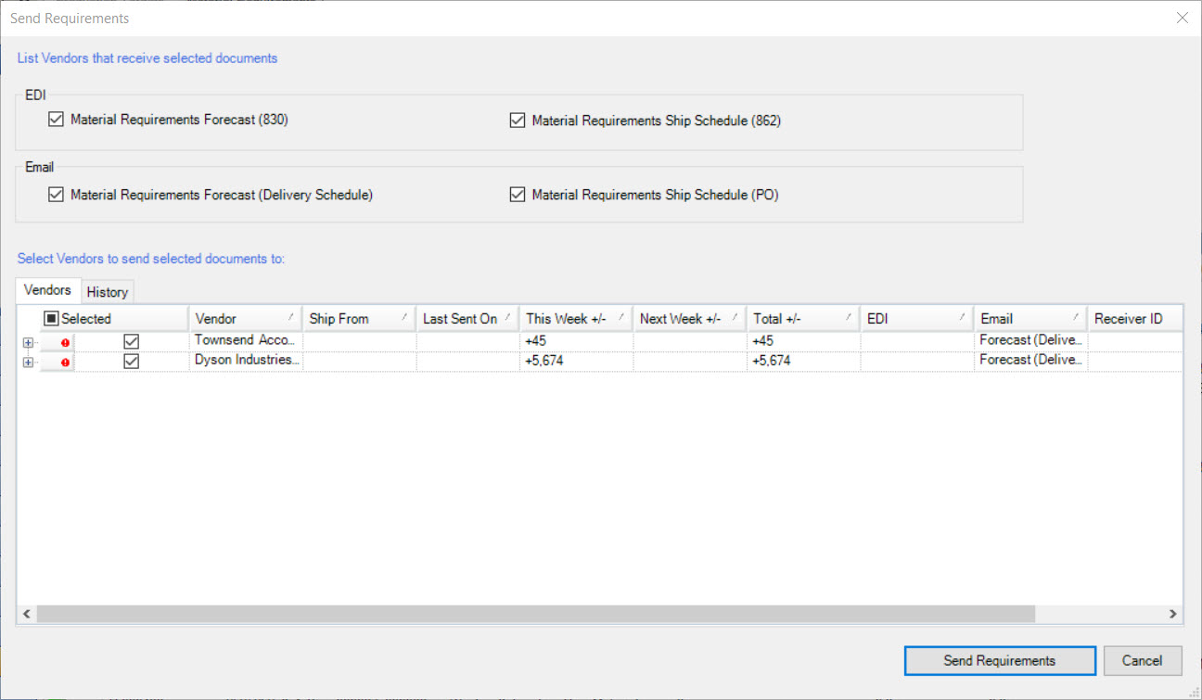1202x700 pixels.
Task: Toggle Email Forecast (Delivery Schedule) checkbox
Action: [x=56, y=195]
